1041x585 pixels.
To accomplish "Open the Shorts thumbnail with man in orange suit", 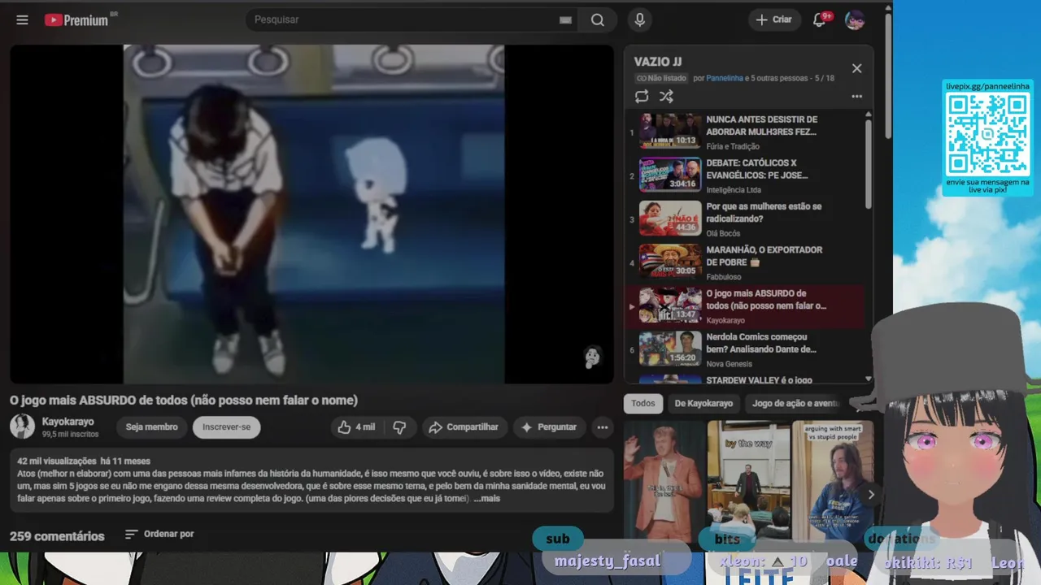I will tap(664, 482).
